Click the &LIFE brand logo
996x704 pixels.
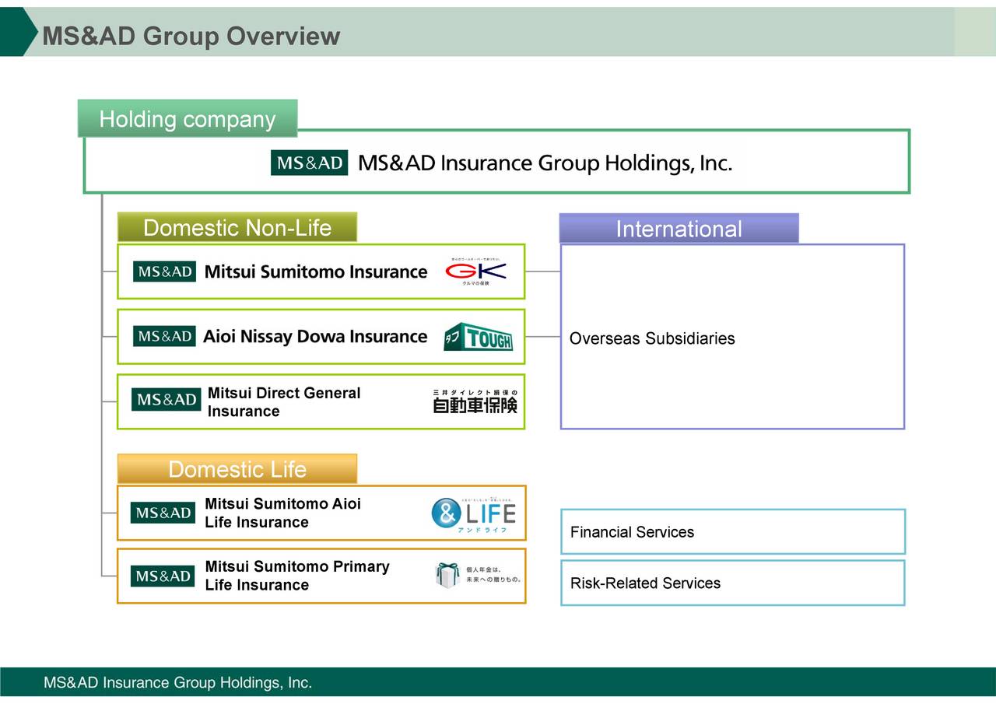coord(475,513)
